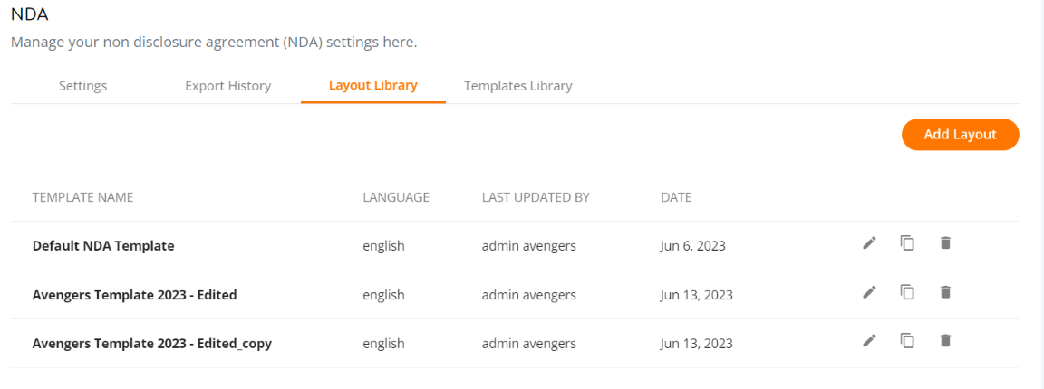Delete Avengers Template 2023 - Edited layout

coord(945,292)
